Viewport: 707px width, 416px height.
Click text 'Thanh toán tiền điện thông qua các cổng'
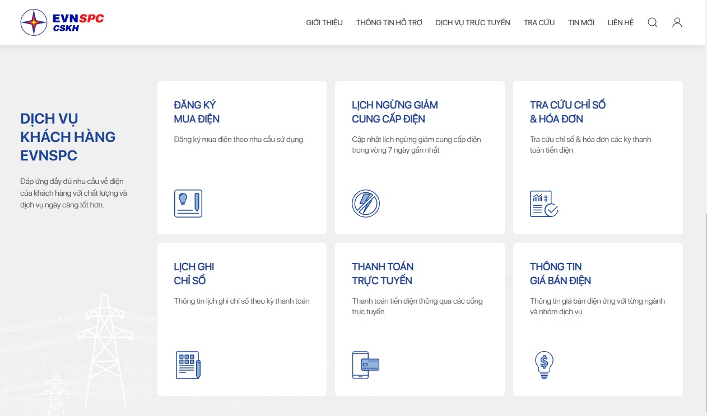pyautogui.click(x=417, y=301)
